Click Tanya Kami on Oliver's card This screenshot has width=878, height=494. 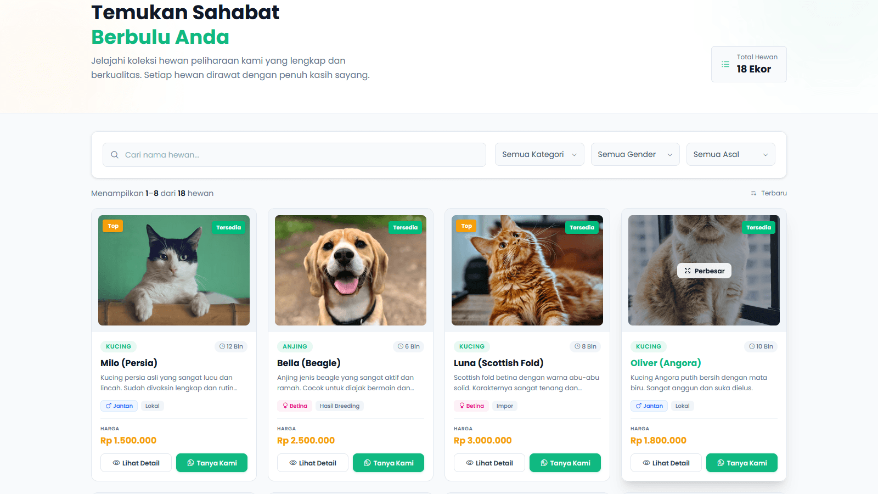pyautogui.click(x=742, y=463)
